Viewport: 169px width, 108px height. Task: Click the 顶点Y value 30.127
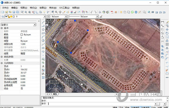point(23,73)
